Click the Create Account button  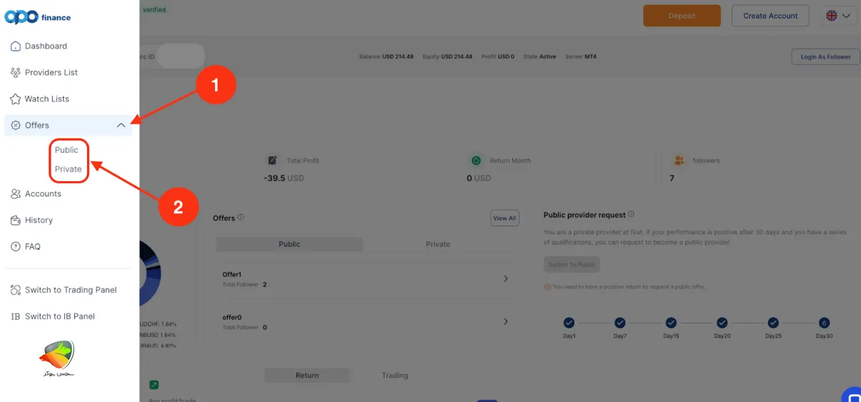(x=770, y=16)
